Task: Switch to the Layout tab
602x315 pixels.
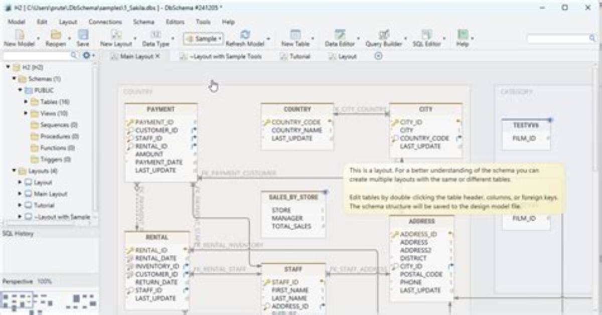Action: (x=343, y=57)
